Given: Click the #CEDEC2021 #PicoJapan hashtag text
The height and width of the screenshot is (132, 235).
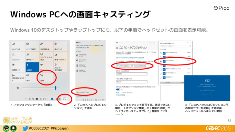Looking at the screenshot, I should coord(49,128).
